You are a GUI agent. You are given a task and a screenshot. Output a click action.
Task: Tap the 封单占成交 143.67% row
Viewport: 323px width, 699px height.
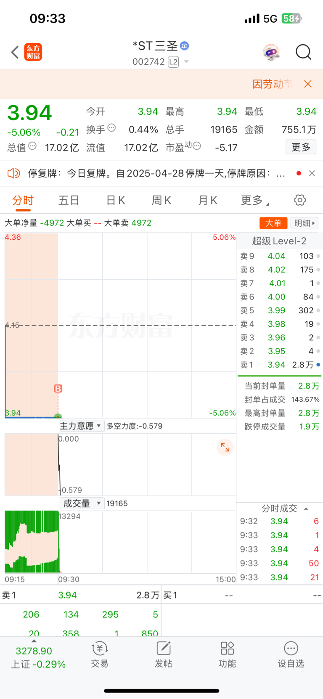[282, 399]
